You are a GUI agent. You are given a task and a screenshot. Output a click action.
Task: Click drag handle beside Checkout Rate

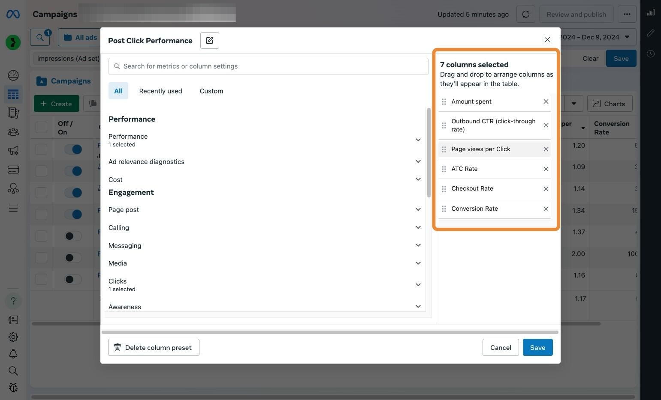click(444, 189)
